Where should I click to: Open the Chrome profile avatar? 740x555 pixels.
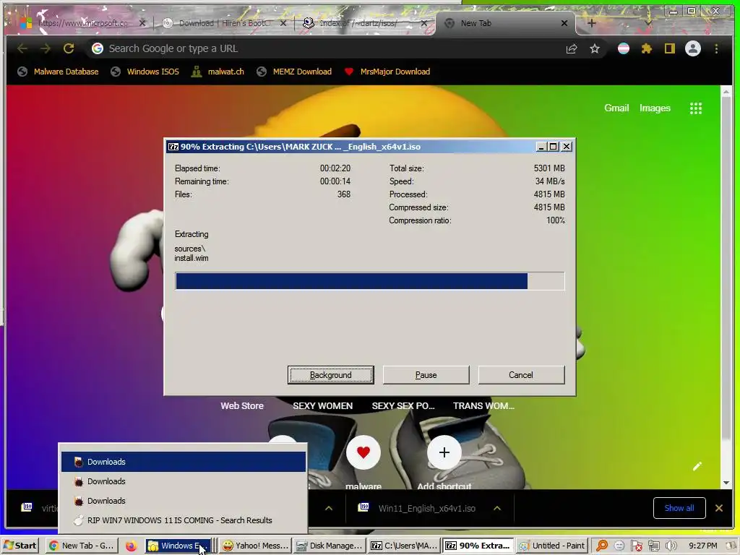coord(693,48)
